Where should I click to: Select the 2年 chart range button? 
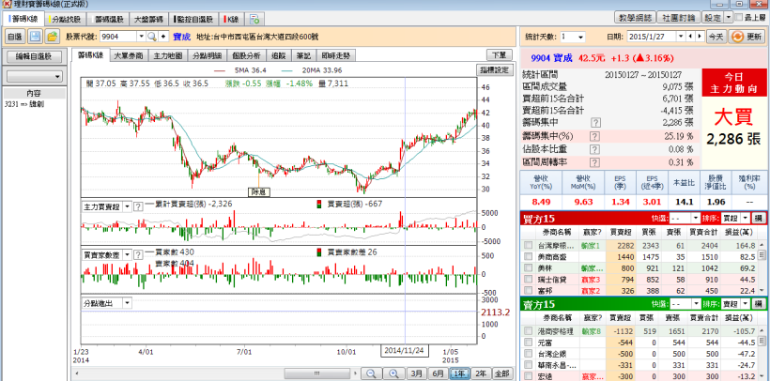(480, 373)
